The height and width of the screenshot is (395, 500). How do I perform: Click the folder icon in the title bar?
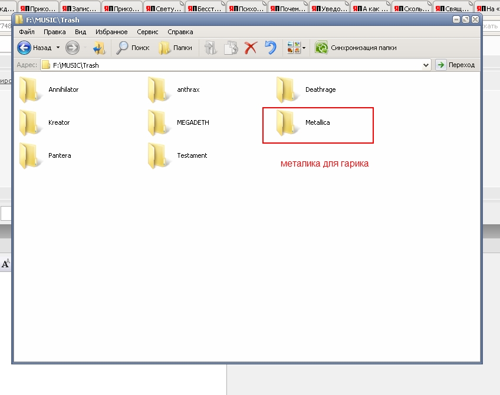(19, 20)
